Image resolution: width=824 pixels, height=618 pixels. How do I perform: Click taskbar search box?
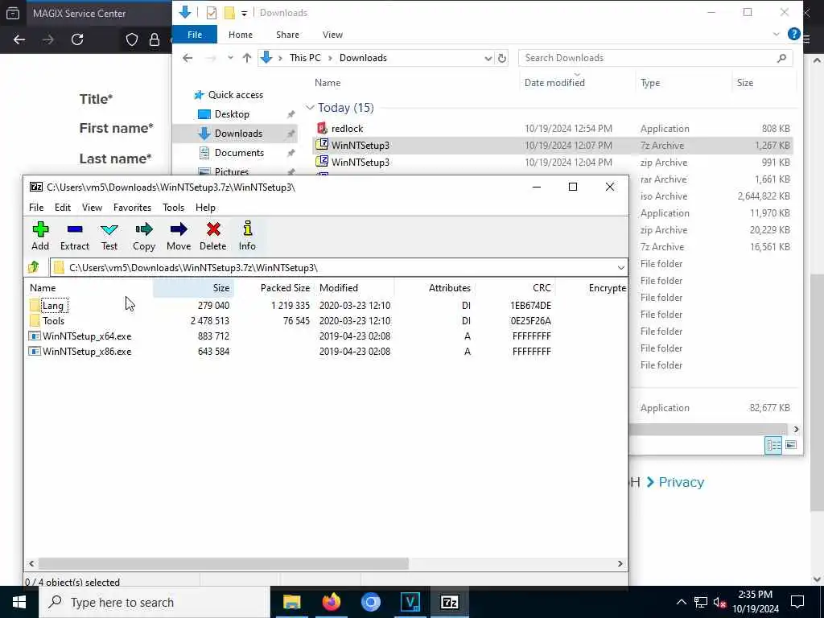[154, 602]
